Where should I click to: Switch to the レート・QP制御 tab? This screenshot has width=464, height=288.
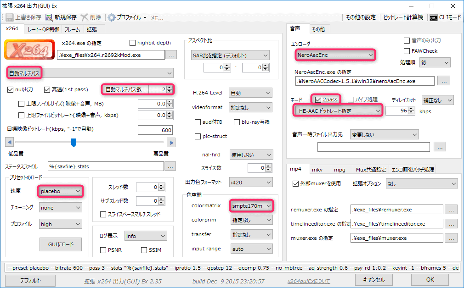click(x=43, y=29)
